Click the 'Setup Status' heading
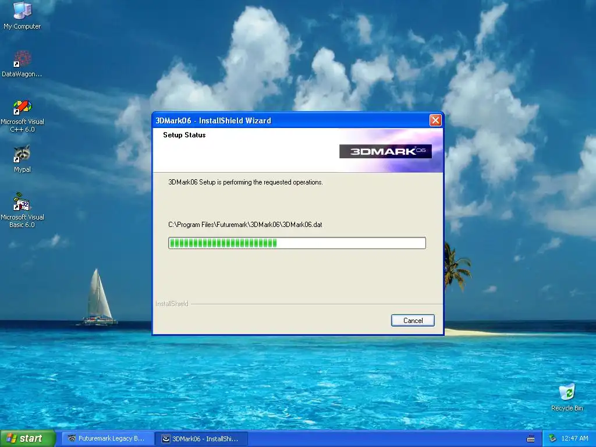596x447 pixels. click(185, 135)
